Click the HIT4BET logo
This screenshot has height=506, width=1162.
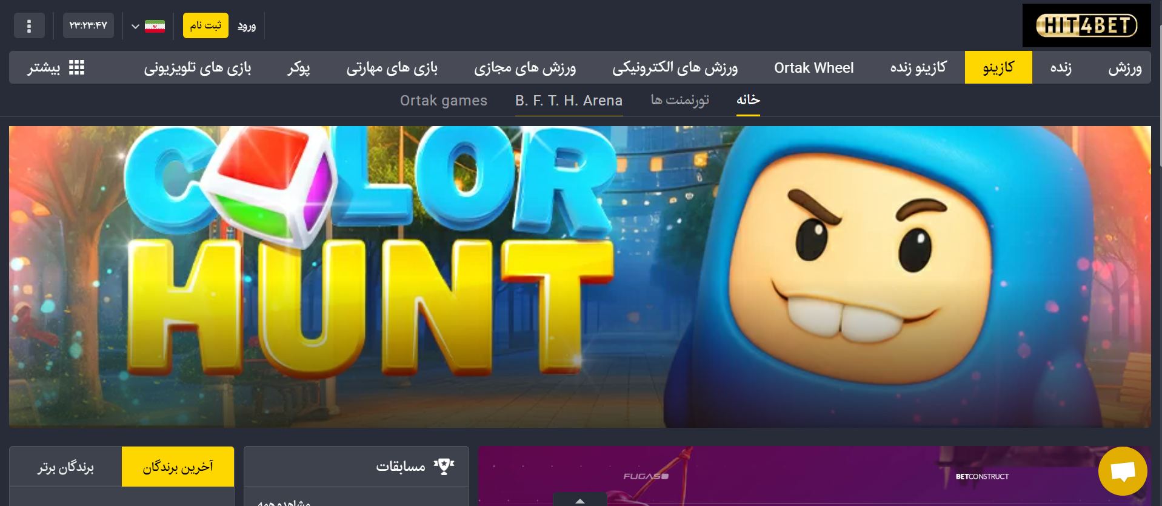click(x=1086, y=25)
